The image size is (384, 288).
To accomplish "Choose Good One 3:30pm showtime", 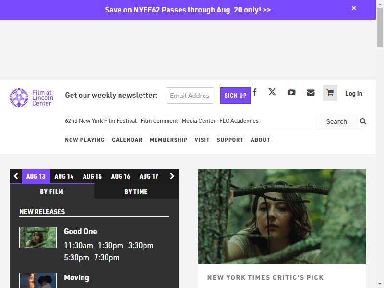I will coord(141,246).
